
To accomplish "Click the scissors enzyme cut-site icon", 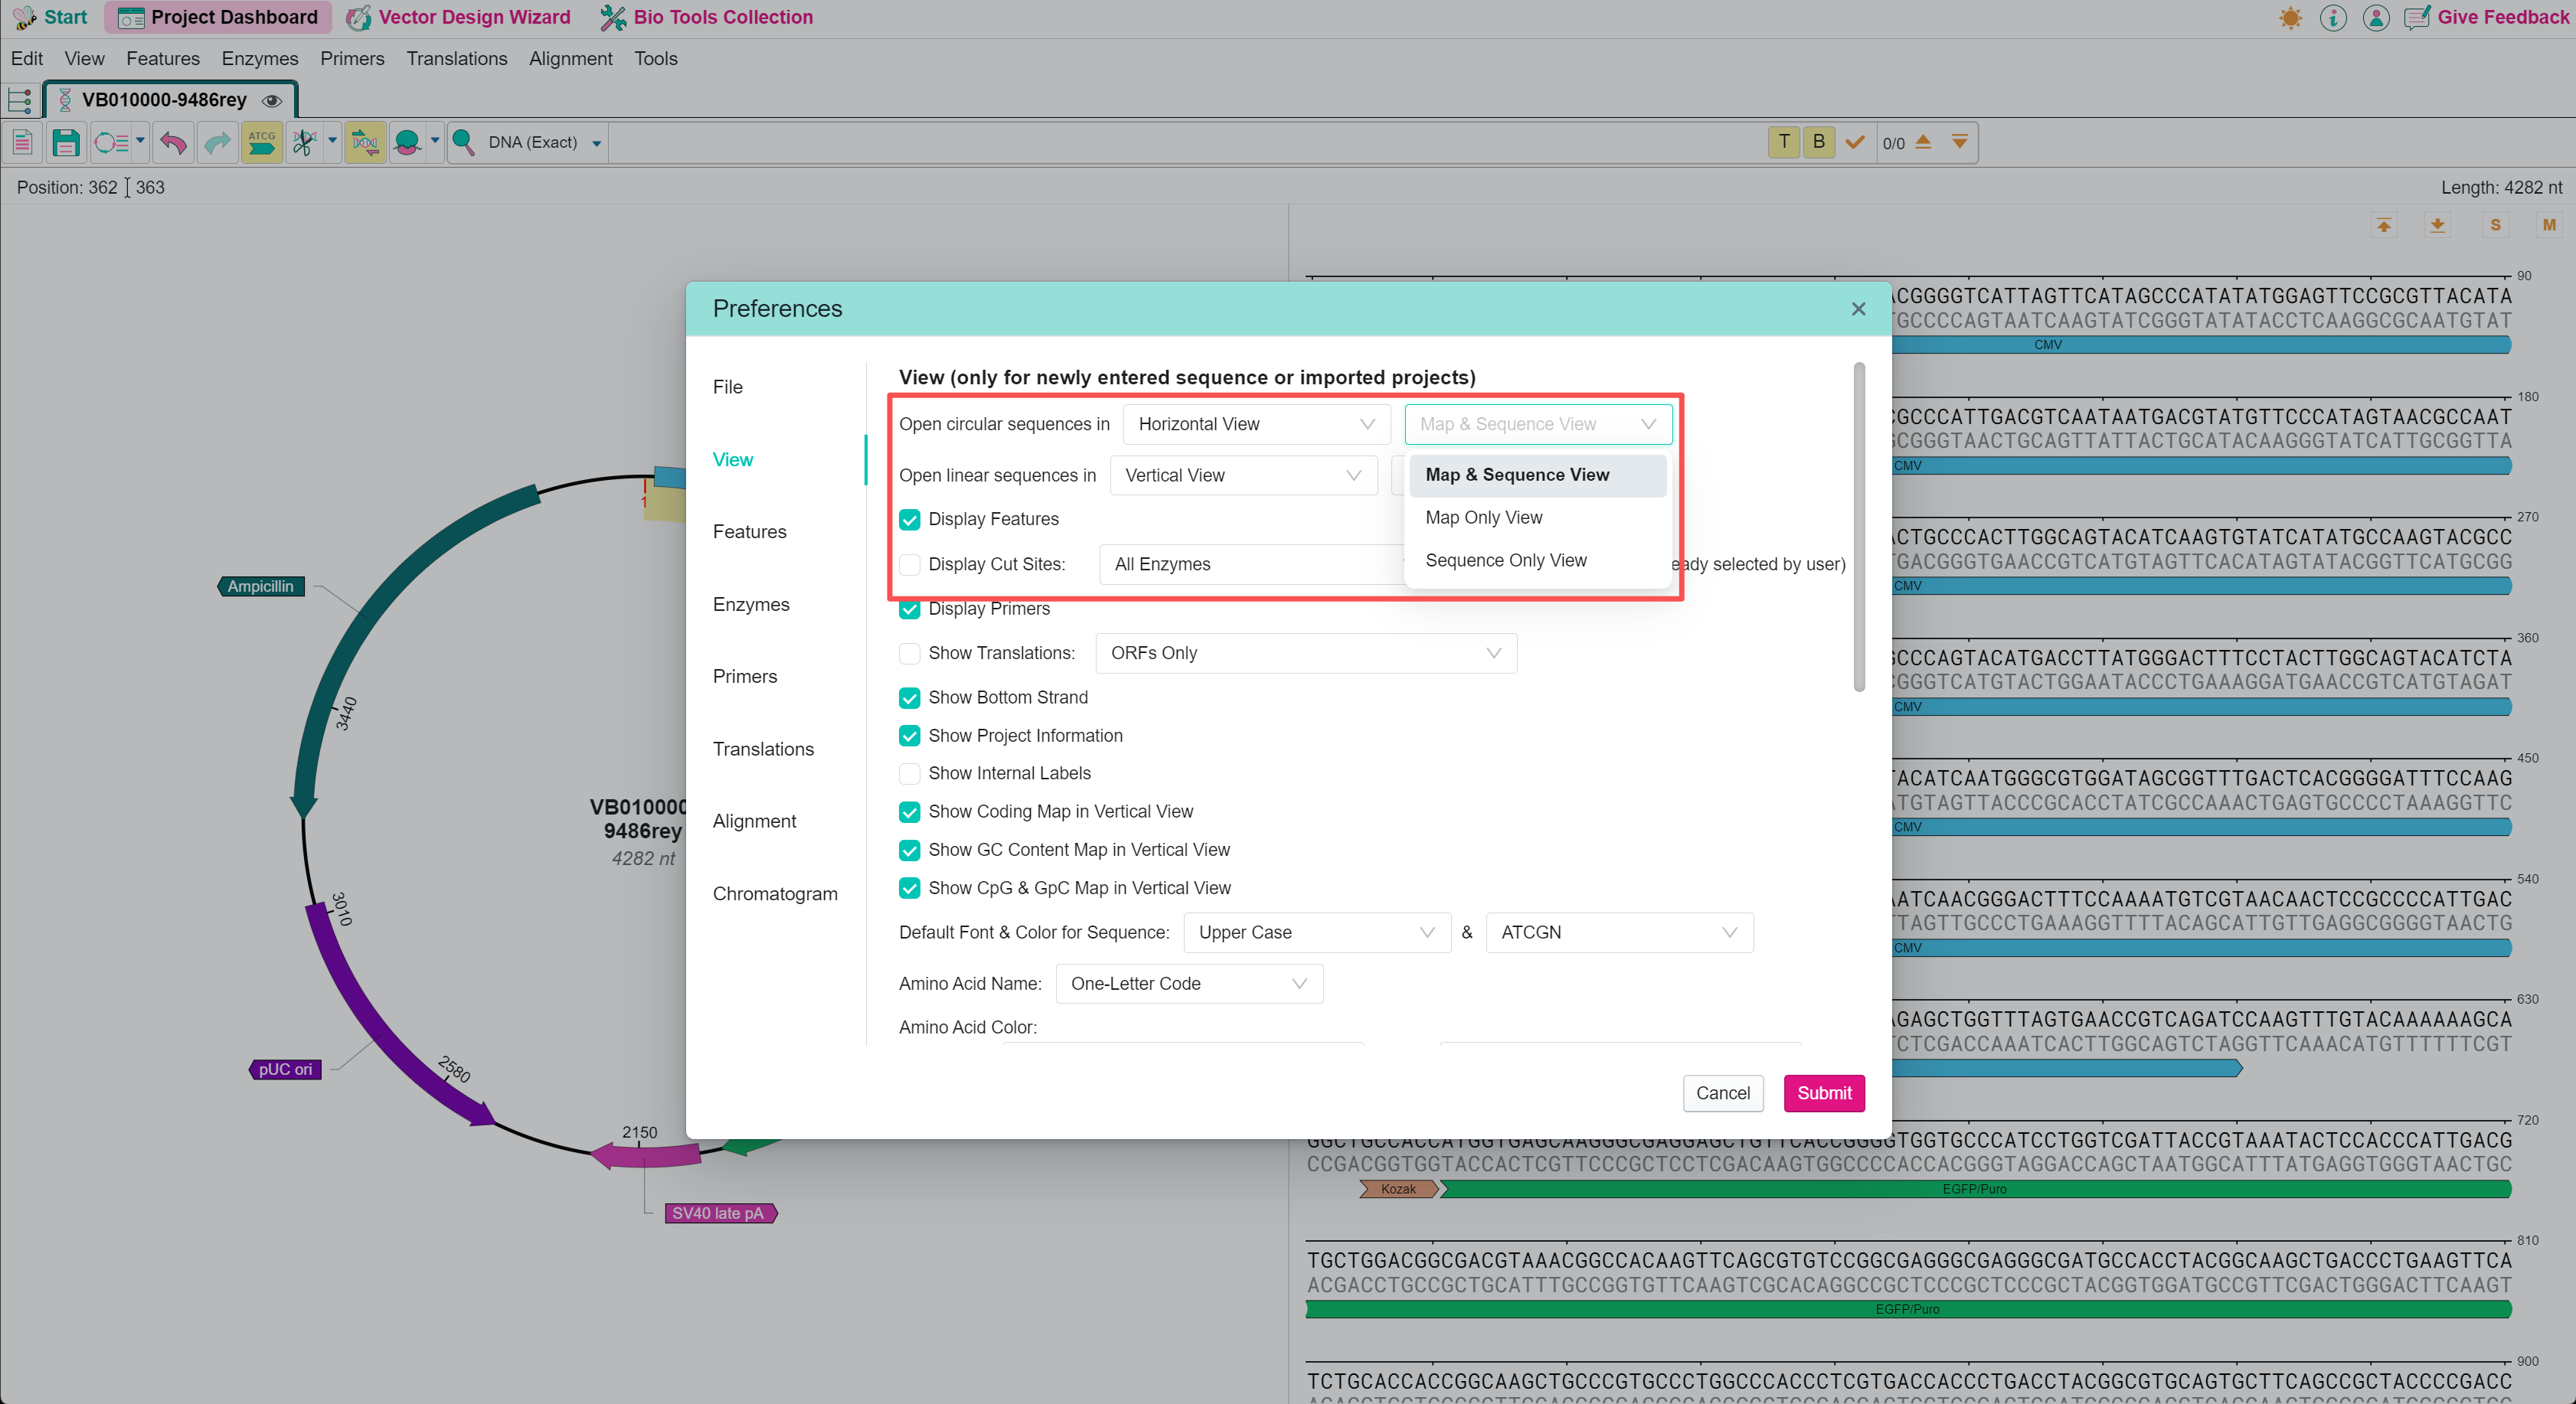I will 304,143.
